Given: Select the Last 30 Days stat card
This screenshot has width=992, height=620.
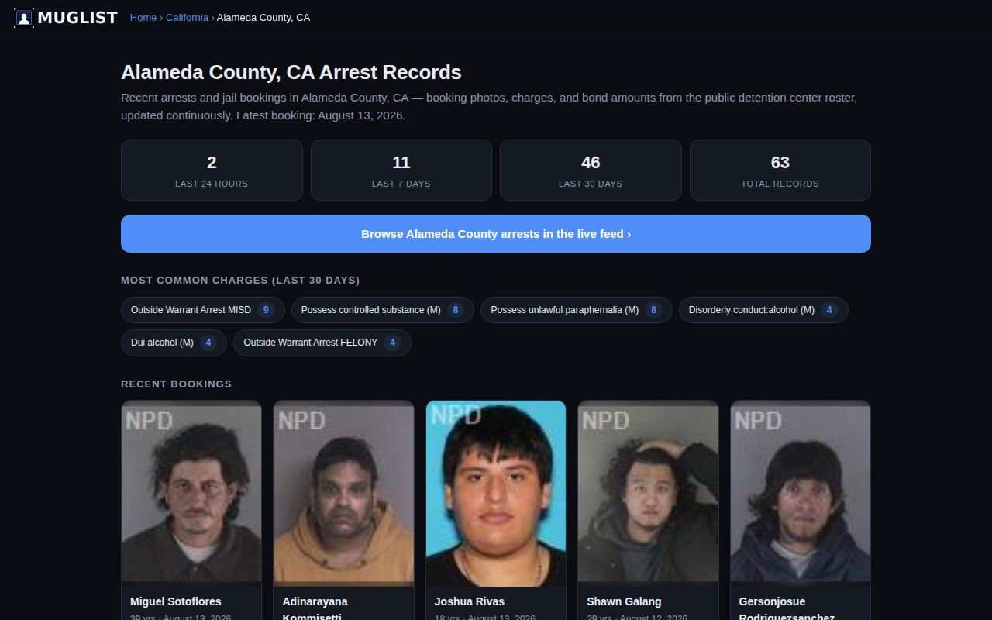Looking at the screenshot, I should tap(591, 170).
